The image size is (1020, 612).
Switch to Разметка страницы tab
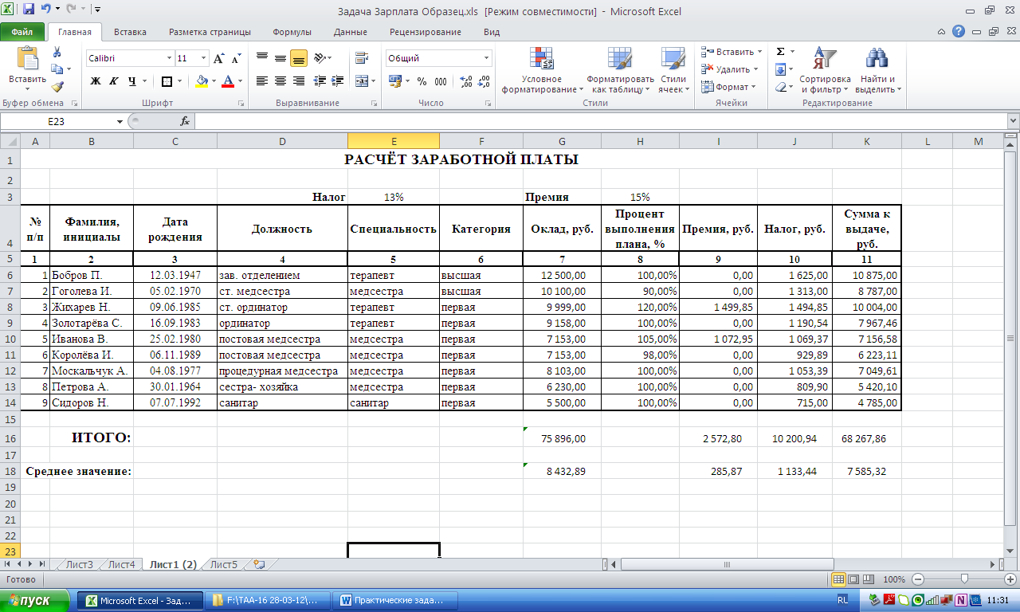pyautogui.click(x=210, y=32)
